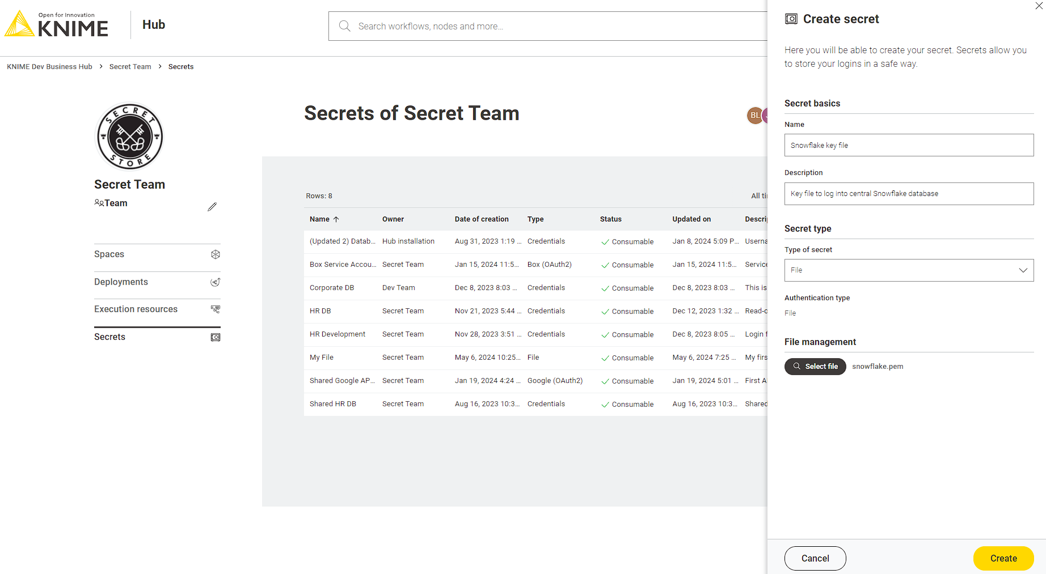
Task: Click the KNIME logo
Action: pos(56,24)
